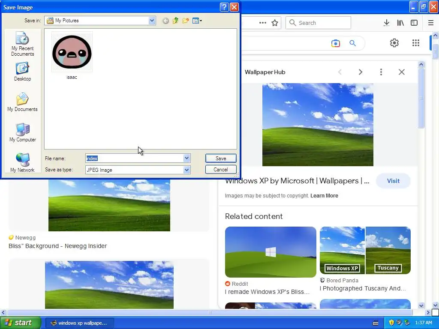Screen dimensions: 439x329
Task: Go back using Save dialog back arrow
Action: click(165, 21)
